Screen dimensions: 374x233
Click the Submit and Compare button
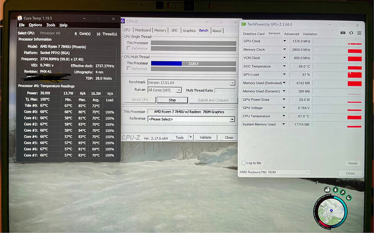pos(213,100)
